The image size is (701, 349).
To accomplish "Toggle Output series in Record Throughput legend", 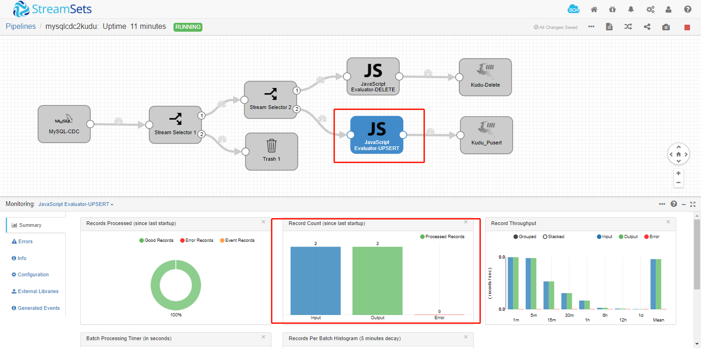I will point(628,237).
